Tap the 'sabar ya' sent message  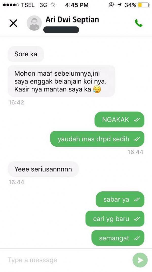[x=120, y=199]
